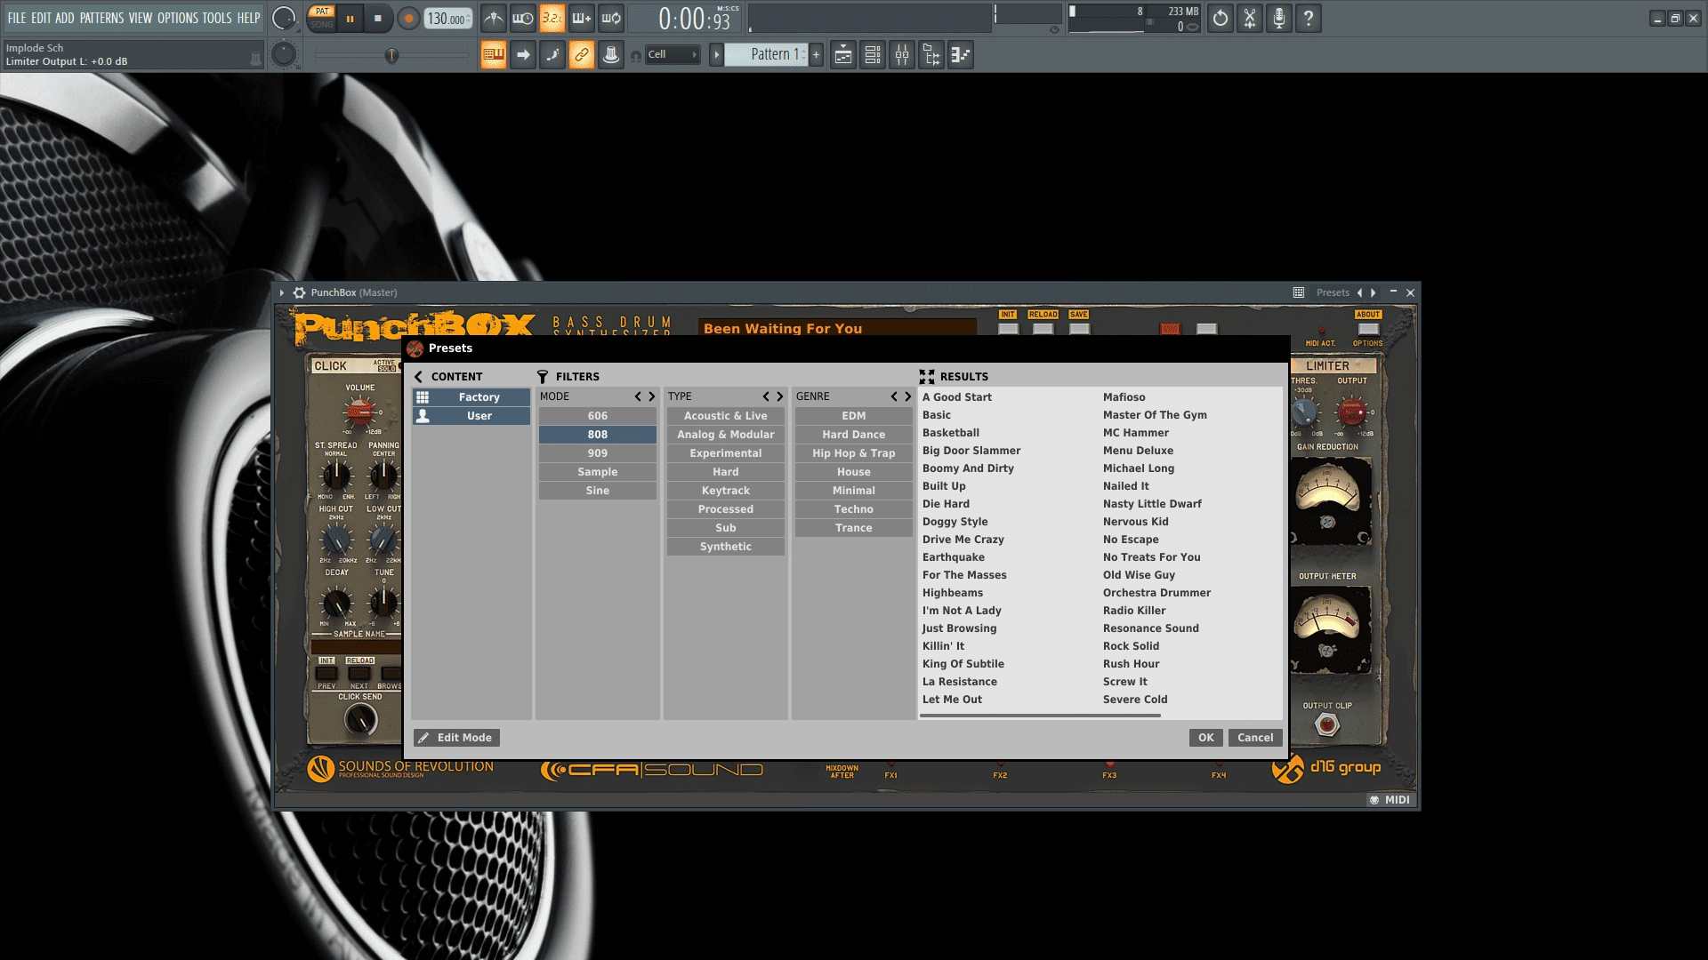Open the PunchBox plugin options arrow

click(x=282, y=292)
